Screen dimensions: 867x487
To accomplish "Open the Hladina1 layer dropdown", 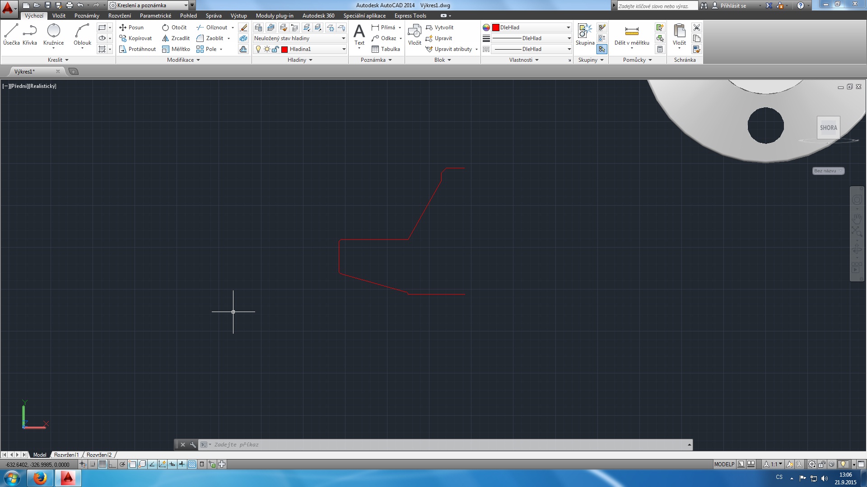I will click(x=344, y=49).
